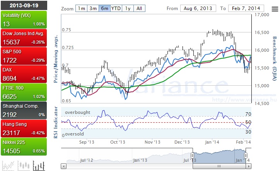The image size is (280, 171).
Task: Click the 17,000 benchmark axis value
Action: click(x=262, y=15)
